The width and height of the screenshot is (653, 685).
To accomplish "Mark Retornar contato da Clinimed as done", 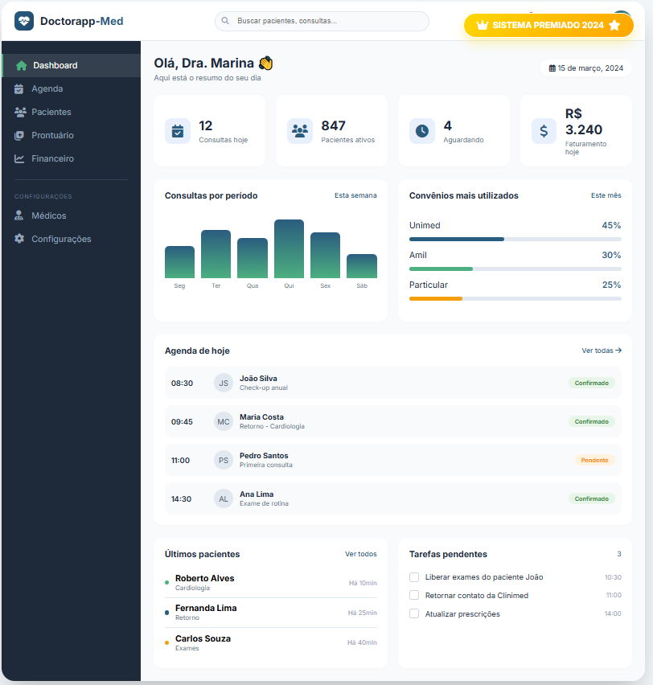I will point(413,595).
